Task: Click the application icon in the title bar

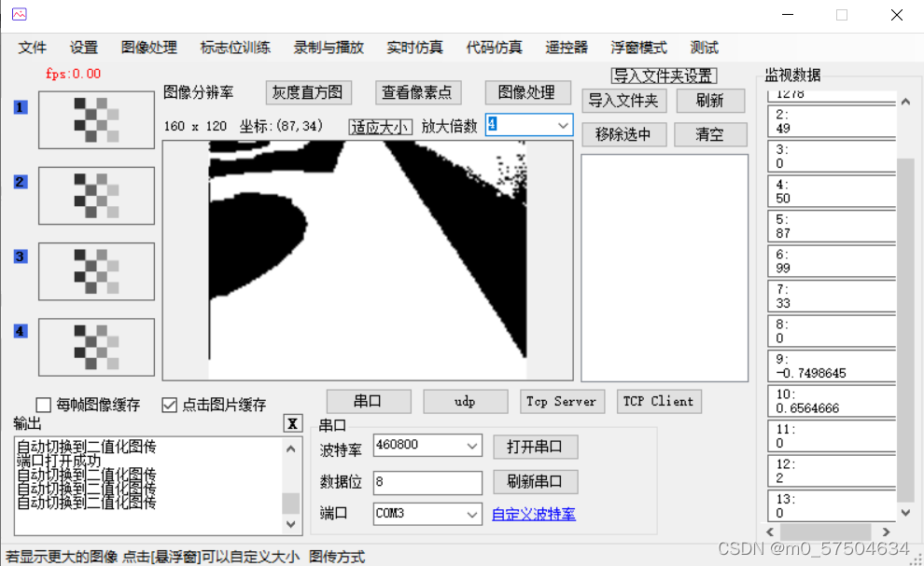Action: click(20, 14)
